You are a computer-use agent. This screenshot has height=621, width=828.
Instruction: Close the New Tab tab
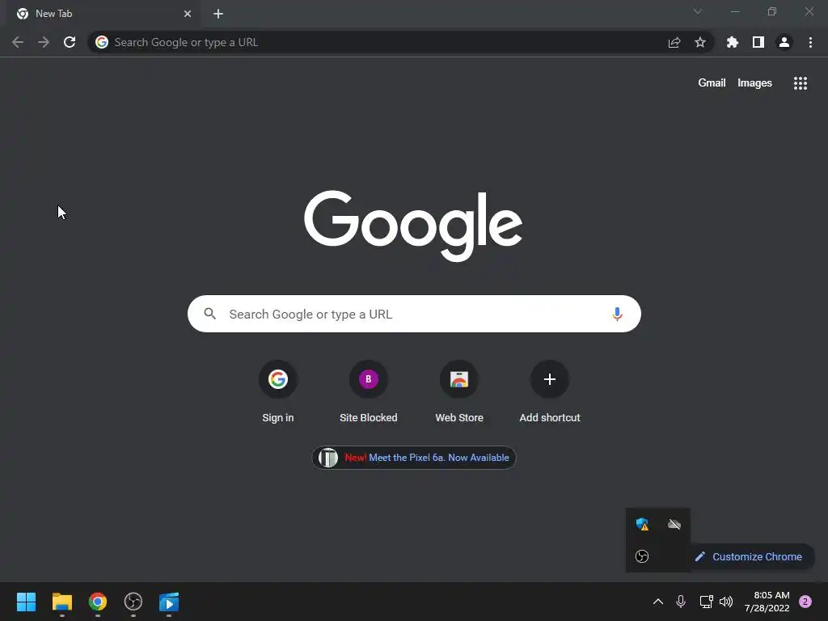(188, 14)
